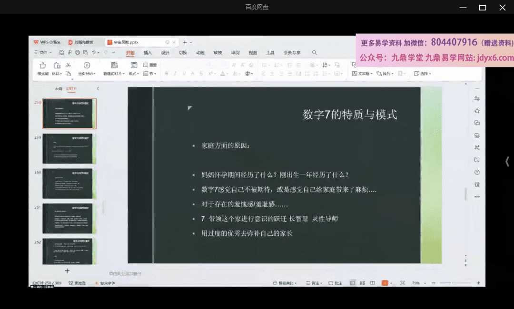Image resolution: width=514 pixels, height=309 pixels.
Task: Click the orange slideshow play icon
Action: coord(385,282)
